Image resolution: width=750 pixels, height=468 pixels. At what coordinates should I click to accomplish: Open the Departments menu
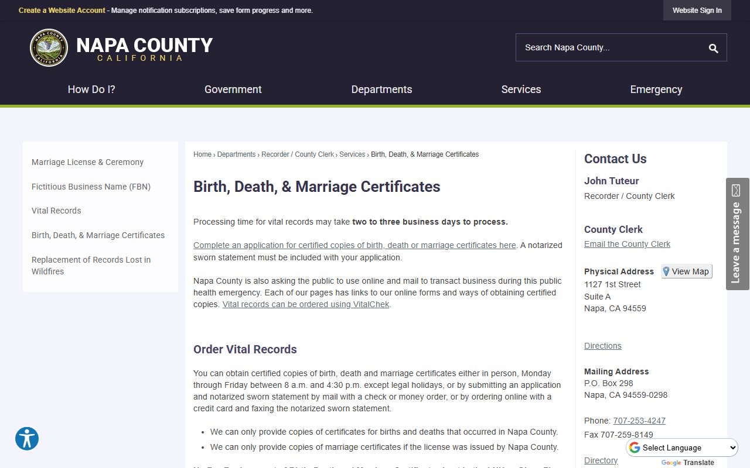click(x=381, y=90)
